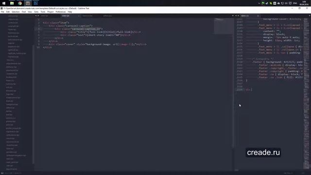Click the short-story limit="40" code line

point(96,35)
